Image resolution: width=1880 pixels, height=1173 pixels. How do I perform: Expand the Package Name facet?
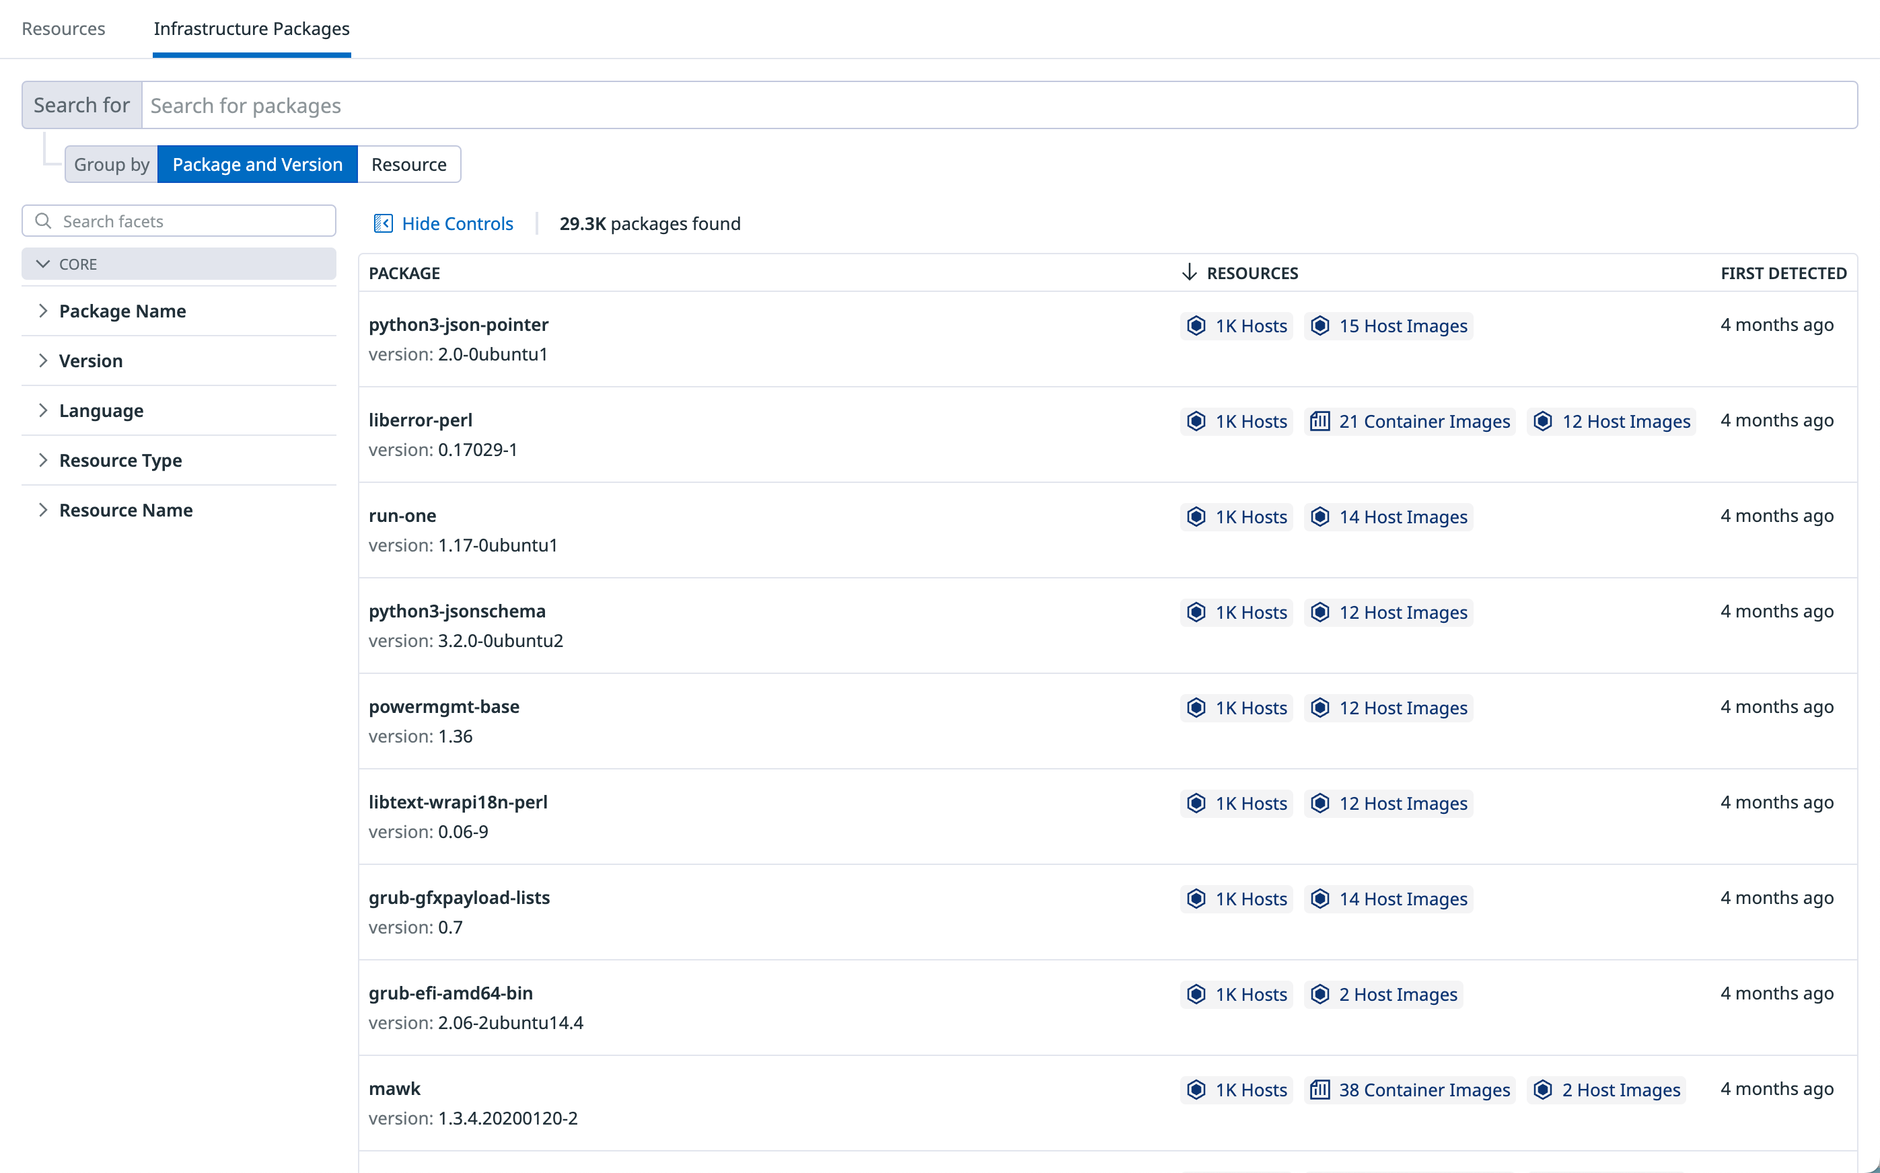pos(179,311)
